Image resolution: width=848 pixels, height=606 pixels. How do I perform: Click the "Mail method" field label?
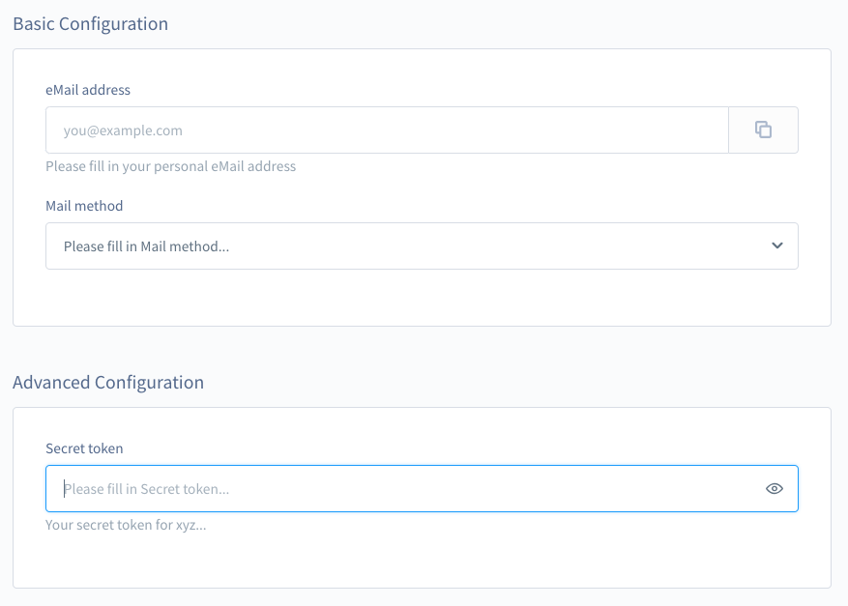(x=84, y=206)
